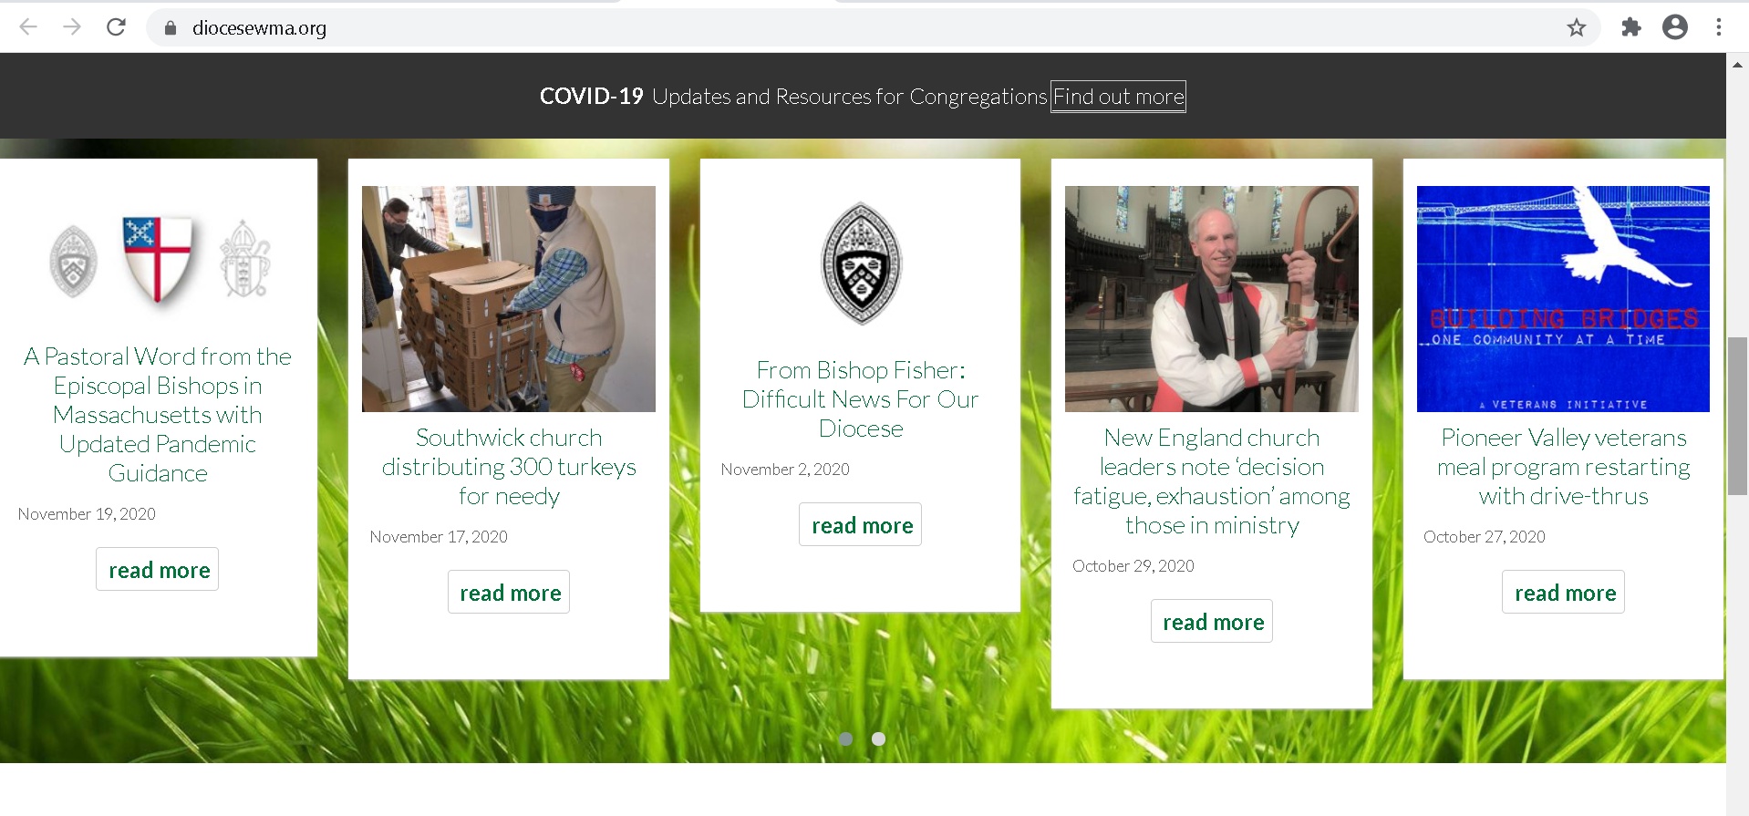1749x816 pixels.
Task: Click the date November 19, 2020
Action: click(x=87, y=514)
